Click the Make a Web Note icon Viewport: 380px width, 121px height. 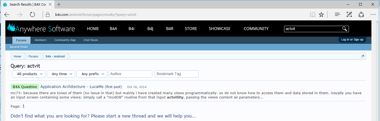tap(349, 14)
